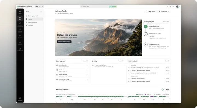Image resolution: width=197 pixels, height=108 pixels.
Task: Click the Answered legend label
Action: coord(141,94)
